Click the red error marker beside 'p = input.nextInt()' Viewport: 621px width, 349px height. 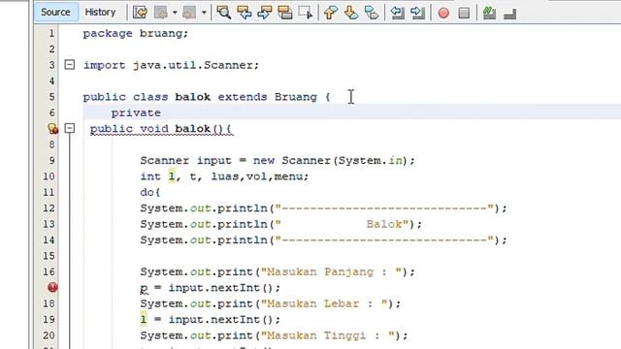(52, 287)
